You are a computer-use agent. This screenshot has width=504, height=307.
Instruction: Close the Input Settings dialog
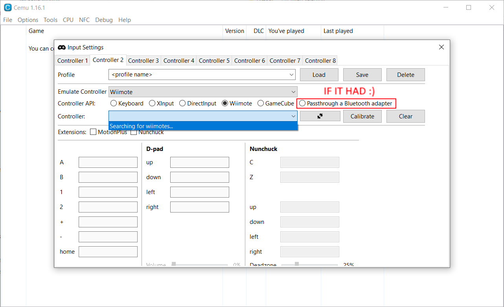(441, 47)
